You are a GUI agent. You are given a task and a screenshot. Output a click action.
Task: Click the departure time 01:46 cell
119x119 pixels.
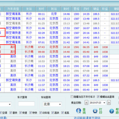tap(41, 28)
